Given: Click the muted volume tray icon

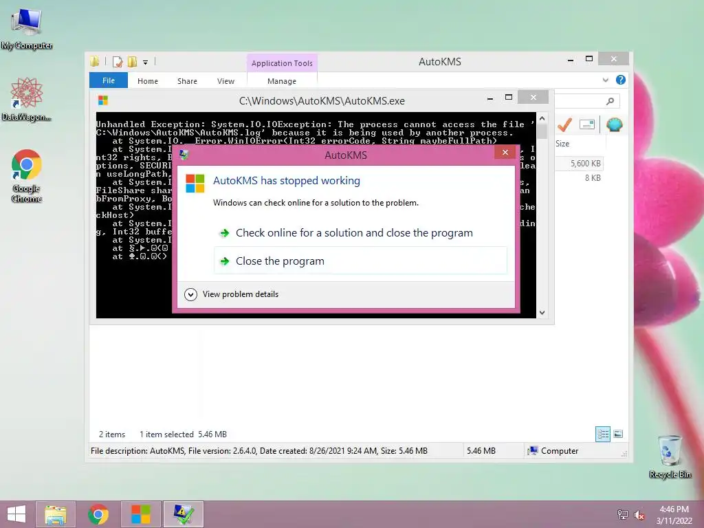Looking at the screenshot, I should coord(639,515).
